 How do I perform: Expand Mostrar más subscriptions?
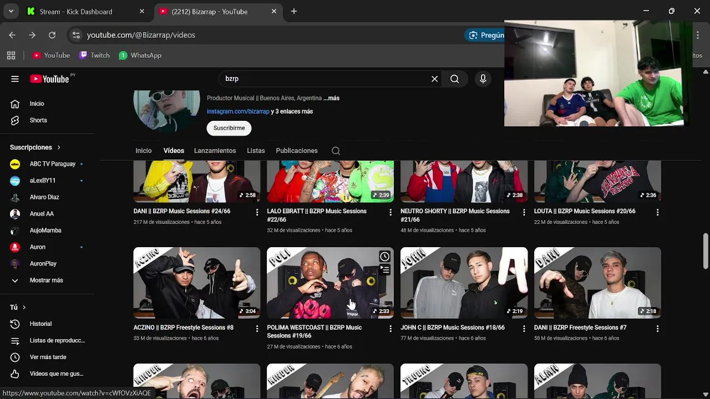coord(47,280)
